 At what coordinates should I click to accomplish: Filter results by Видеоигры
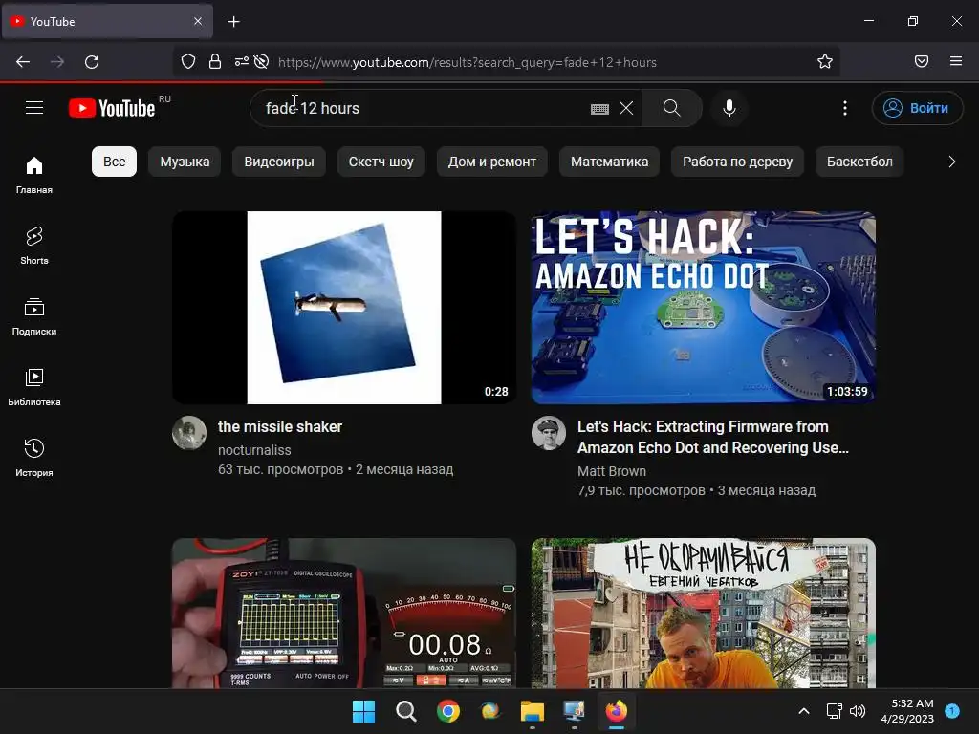279,162
